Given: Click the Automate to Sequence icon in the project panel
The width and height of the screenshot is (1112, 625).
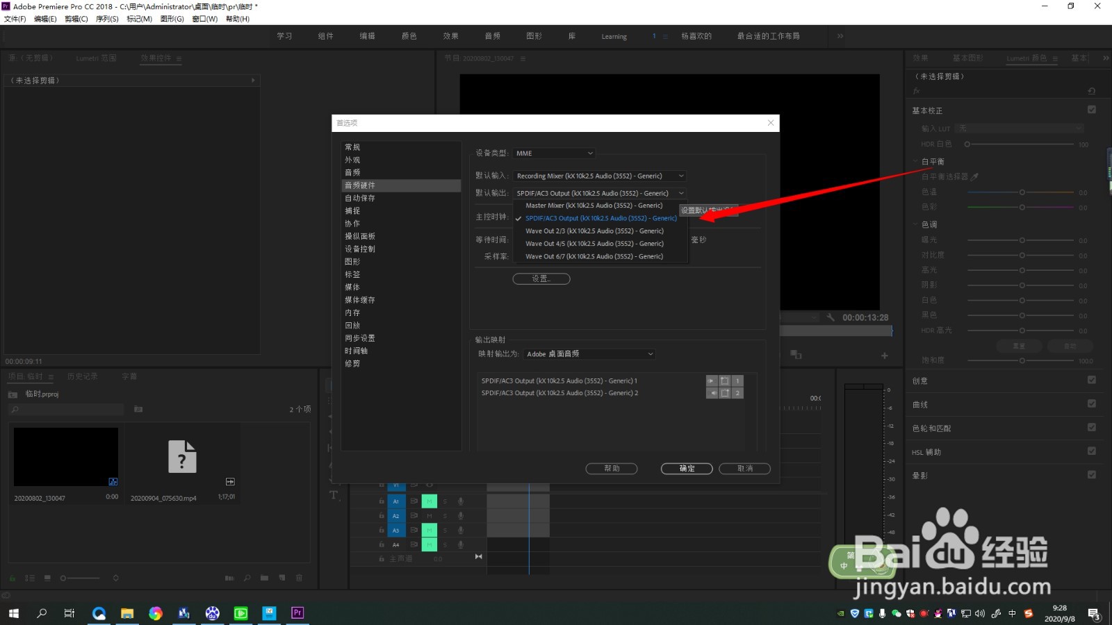Looking at the screenshot, I should click(x=230, y=578).
